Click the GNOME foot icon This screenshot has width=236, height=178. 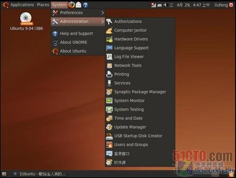pyautogui.click(x=55, y=42)
